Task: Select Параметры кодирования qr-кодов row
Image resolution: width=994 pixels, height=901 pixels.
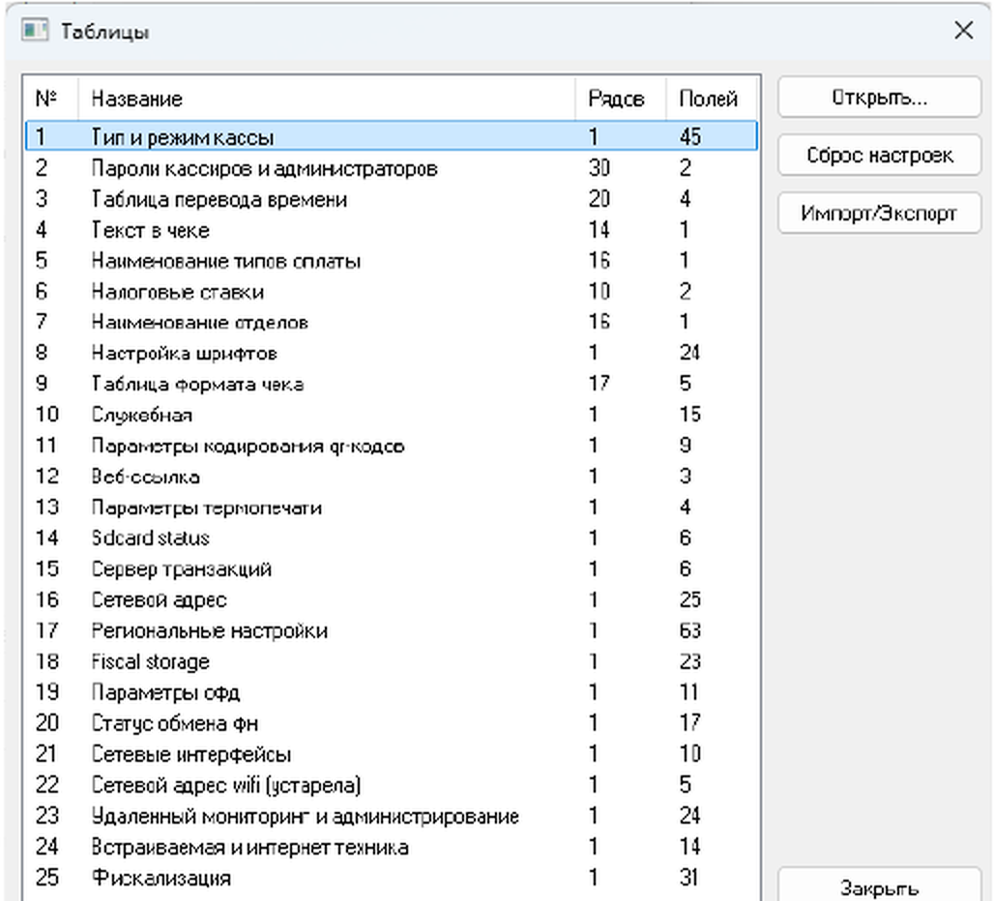Action: [x=392, y=446]
